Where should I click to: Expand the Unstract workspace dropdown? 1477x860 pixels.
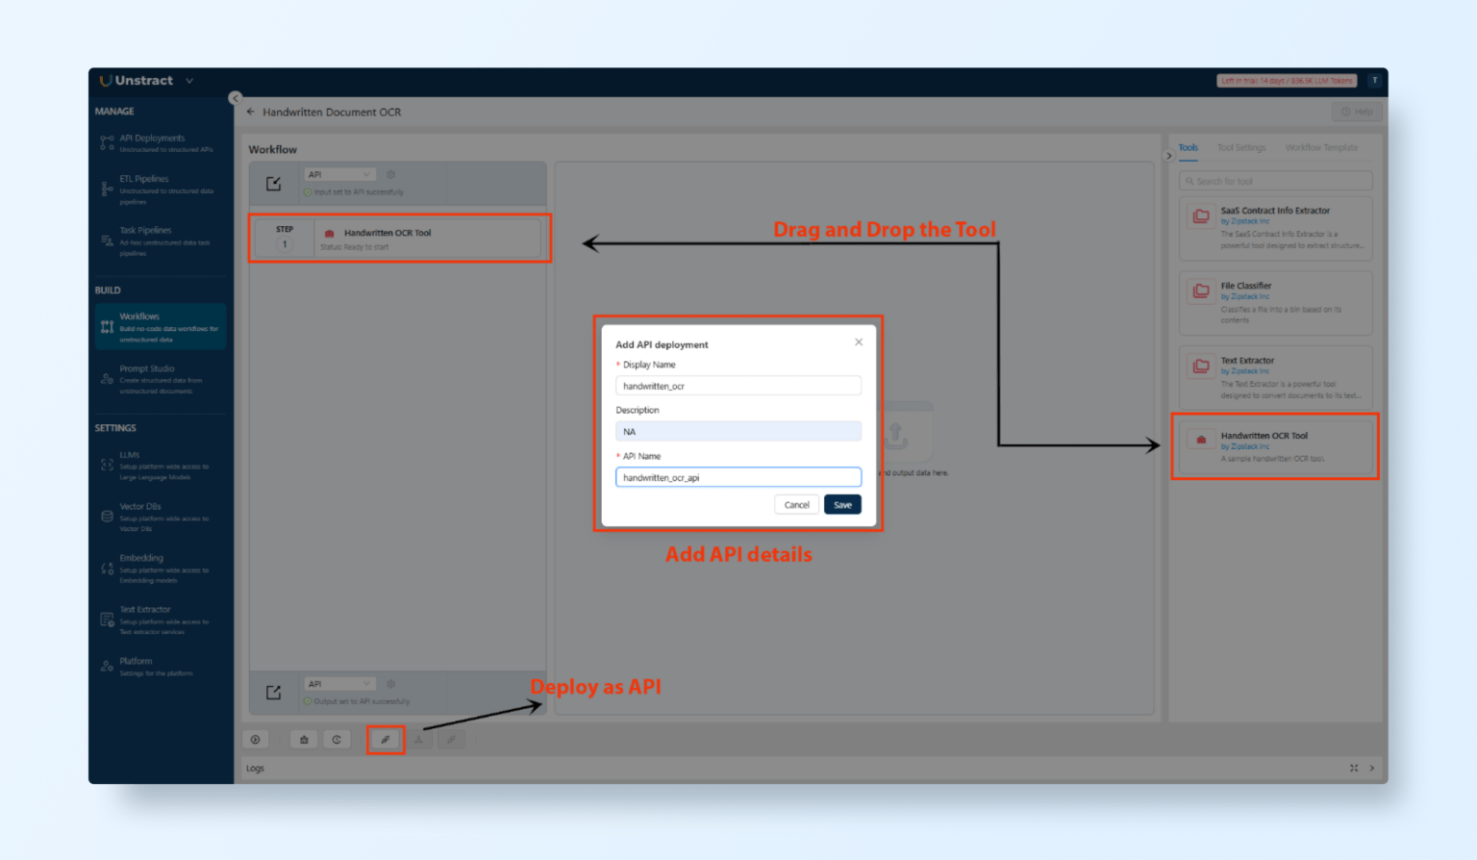188,81
